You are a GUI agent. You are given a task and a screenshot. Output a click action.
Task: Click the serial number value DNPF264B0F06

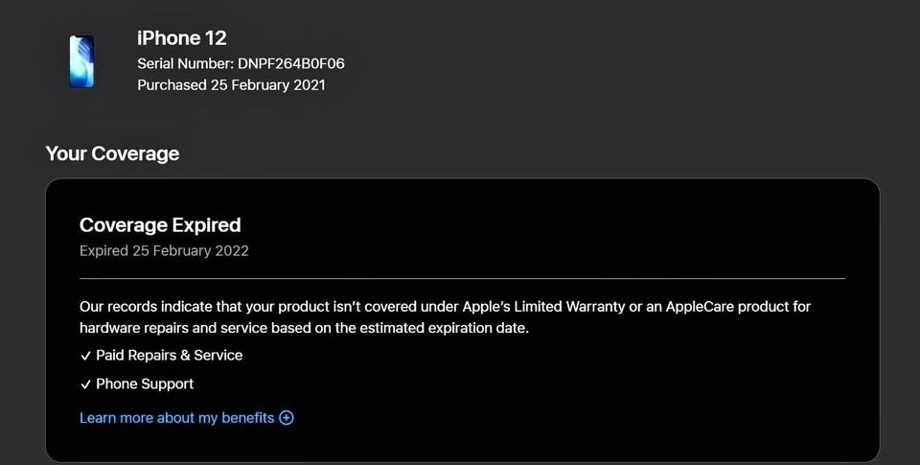pos(291,64)
